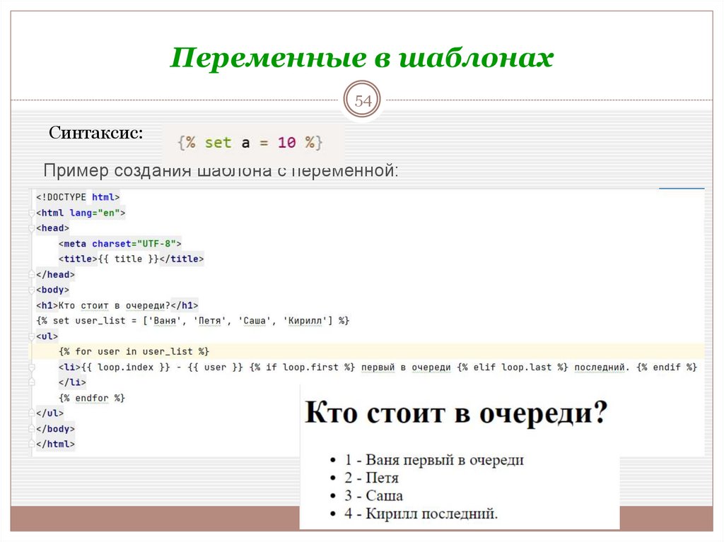This screenshot has height=542, width=724.
Task: Click label Синтаксис on the slide
Action: pos(94,133)
